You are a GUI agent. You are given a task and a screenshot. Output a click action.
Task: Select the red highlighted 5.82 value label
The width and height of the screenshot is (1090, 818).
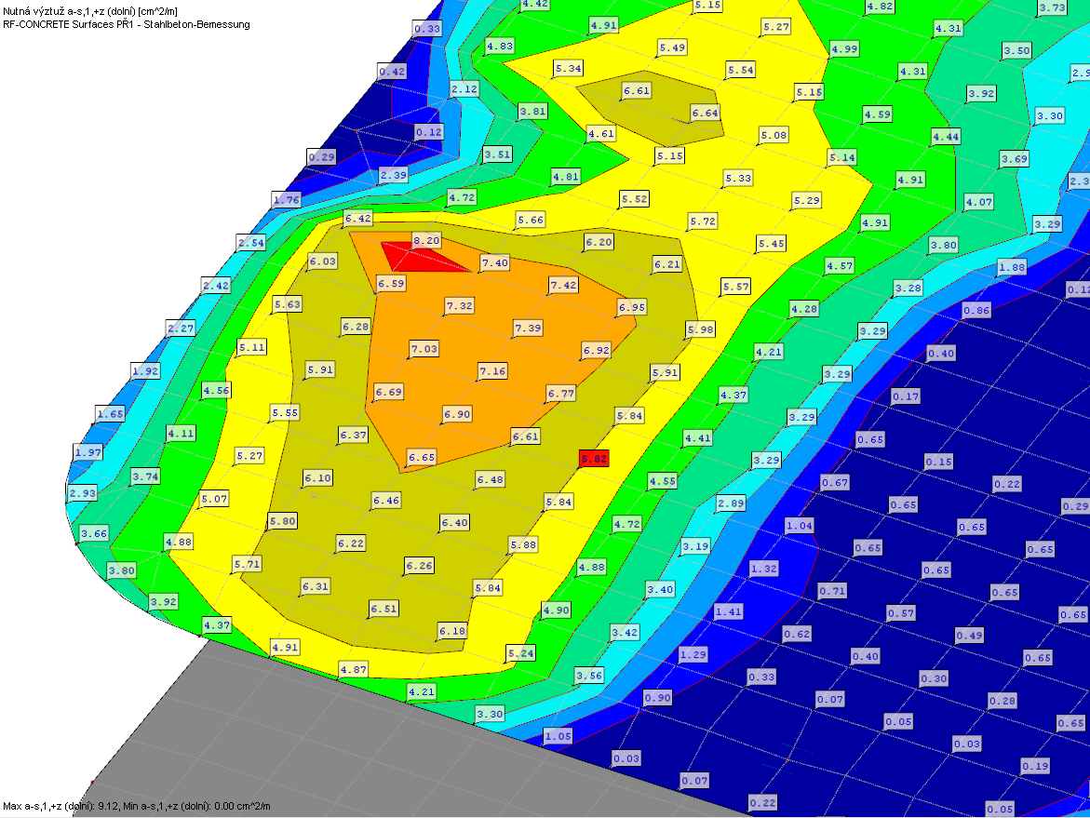pos(594,459)
